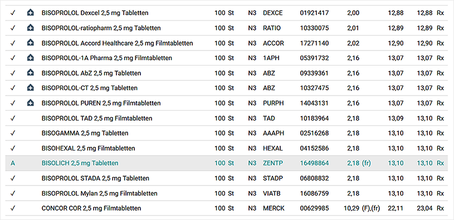This screenshot has height=220, width=454.
Task: Click the pharmacy icon beside BISOPROLOL Dexcel
Action: (x=31, y=13)
